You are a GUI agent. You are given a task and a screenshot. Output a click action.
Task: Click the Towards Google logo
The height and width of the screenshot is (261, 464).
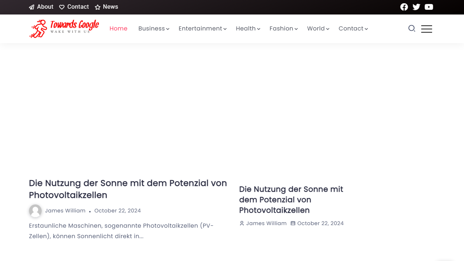point(64,29)
